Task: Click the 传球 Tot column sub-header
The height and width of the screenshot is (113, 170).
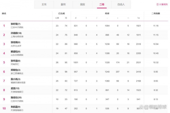Action: click(x=139, y=18)
